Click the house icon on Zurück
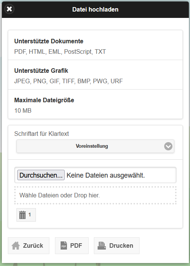 click(16, 245)
